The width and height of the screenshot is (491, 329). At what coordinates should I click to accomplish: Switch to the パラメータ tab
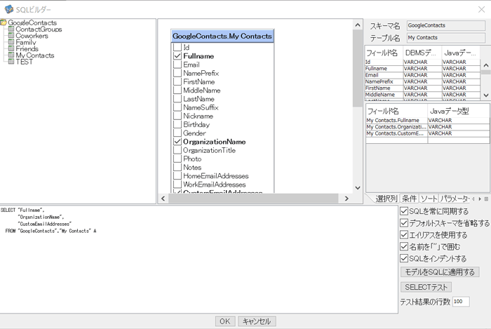(454, 199)
